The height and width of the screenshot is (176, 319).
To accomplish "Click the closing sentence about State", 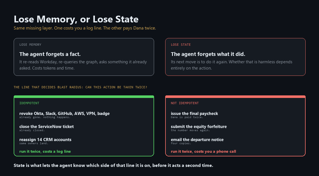I will pos(113,165).
